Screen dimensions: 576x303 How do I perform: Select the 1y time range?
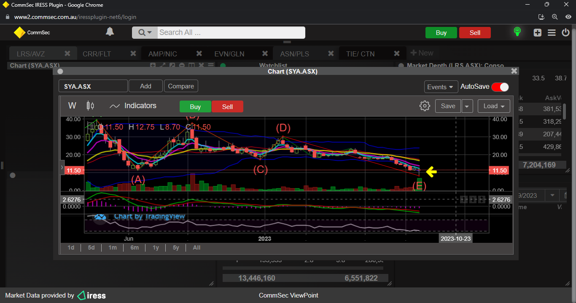(x=156, y=247)
